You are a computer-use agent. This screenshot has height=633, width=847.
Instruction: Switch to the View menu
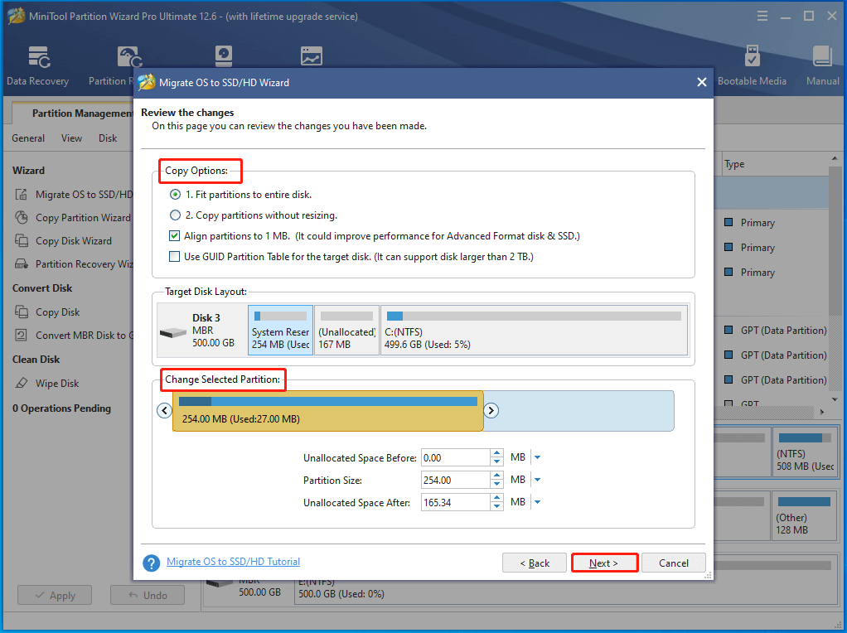coord(71,138)
